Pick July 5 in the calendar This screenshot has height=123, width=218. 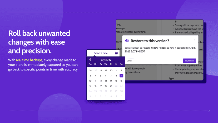(101, 75)
